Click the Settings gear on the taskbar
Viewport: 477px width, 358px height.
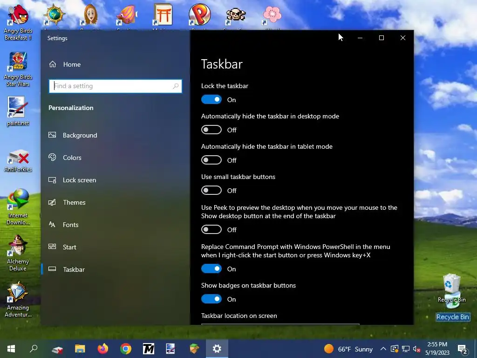[217, 349]
